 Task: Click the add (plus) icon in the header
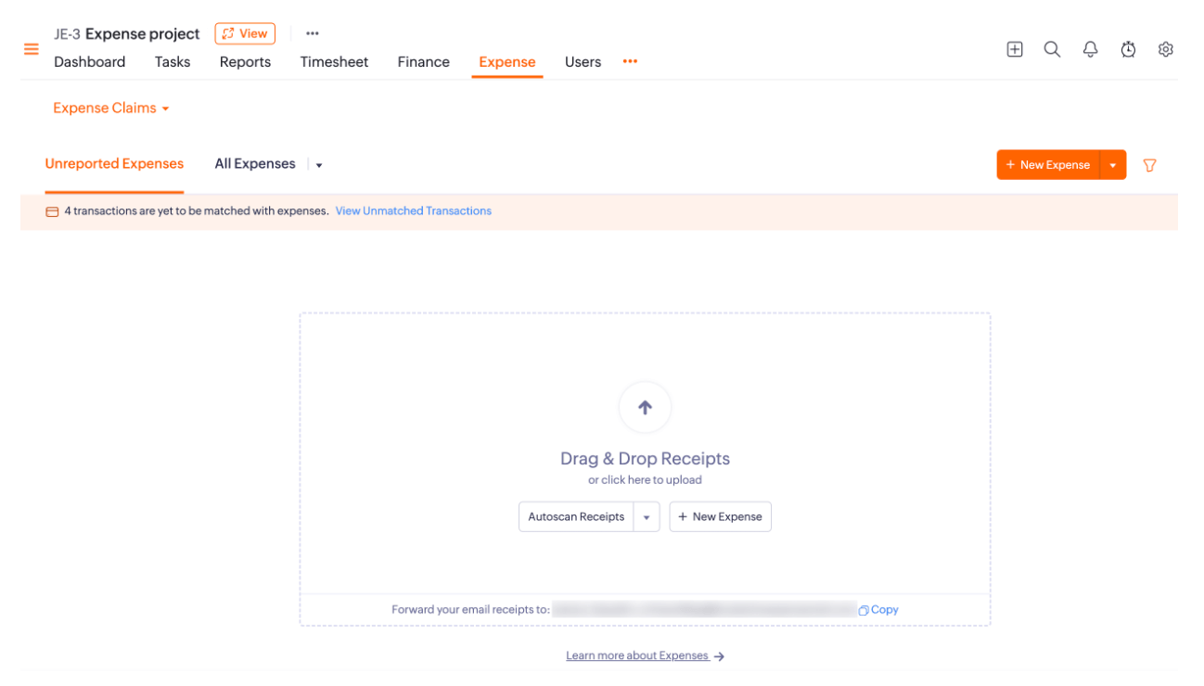coord(1014,49)
